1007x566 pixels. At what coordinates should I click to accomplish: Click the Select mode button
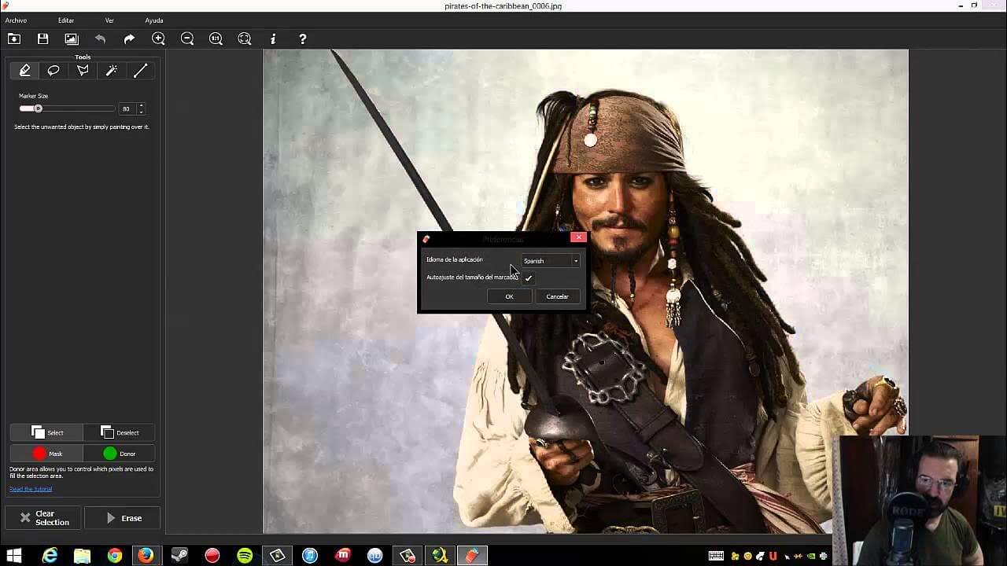(x=46, y=432)
